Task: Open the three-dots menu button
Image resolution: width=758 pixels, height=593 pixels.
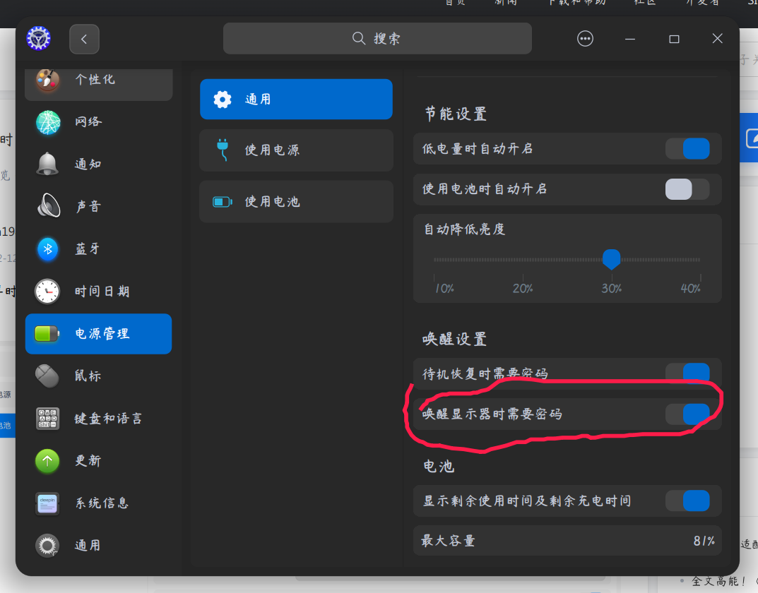Action: tap(585, 39)
